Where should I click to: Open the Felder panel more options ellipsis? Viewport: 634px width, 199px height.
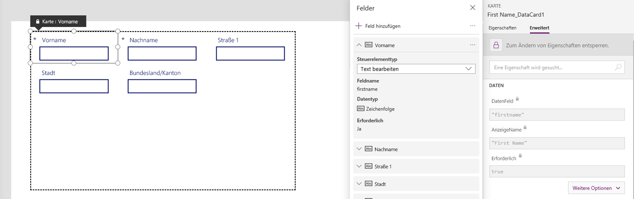473,26
